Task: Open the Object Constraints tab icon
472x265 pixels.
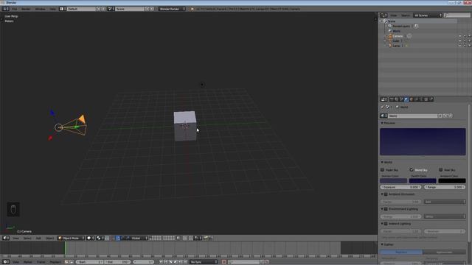Action: pos(416,99)
